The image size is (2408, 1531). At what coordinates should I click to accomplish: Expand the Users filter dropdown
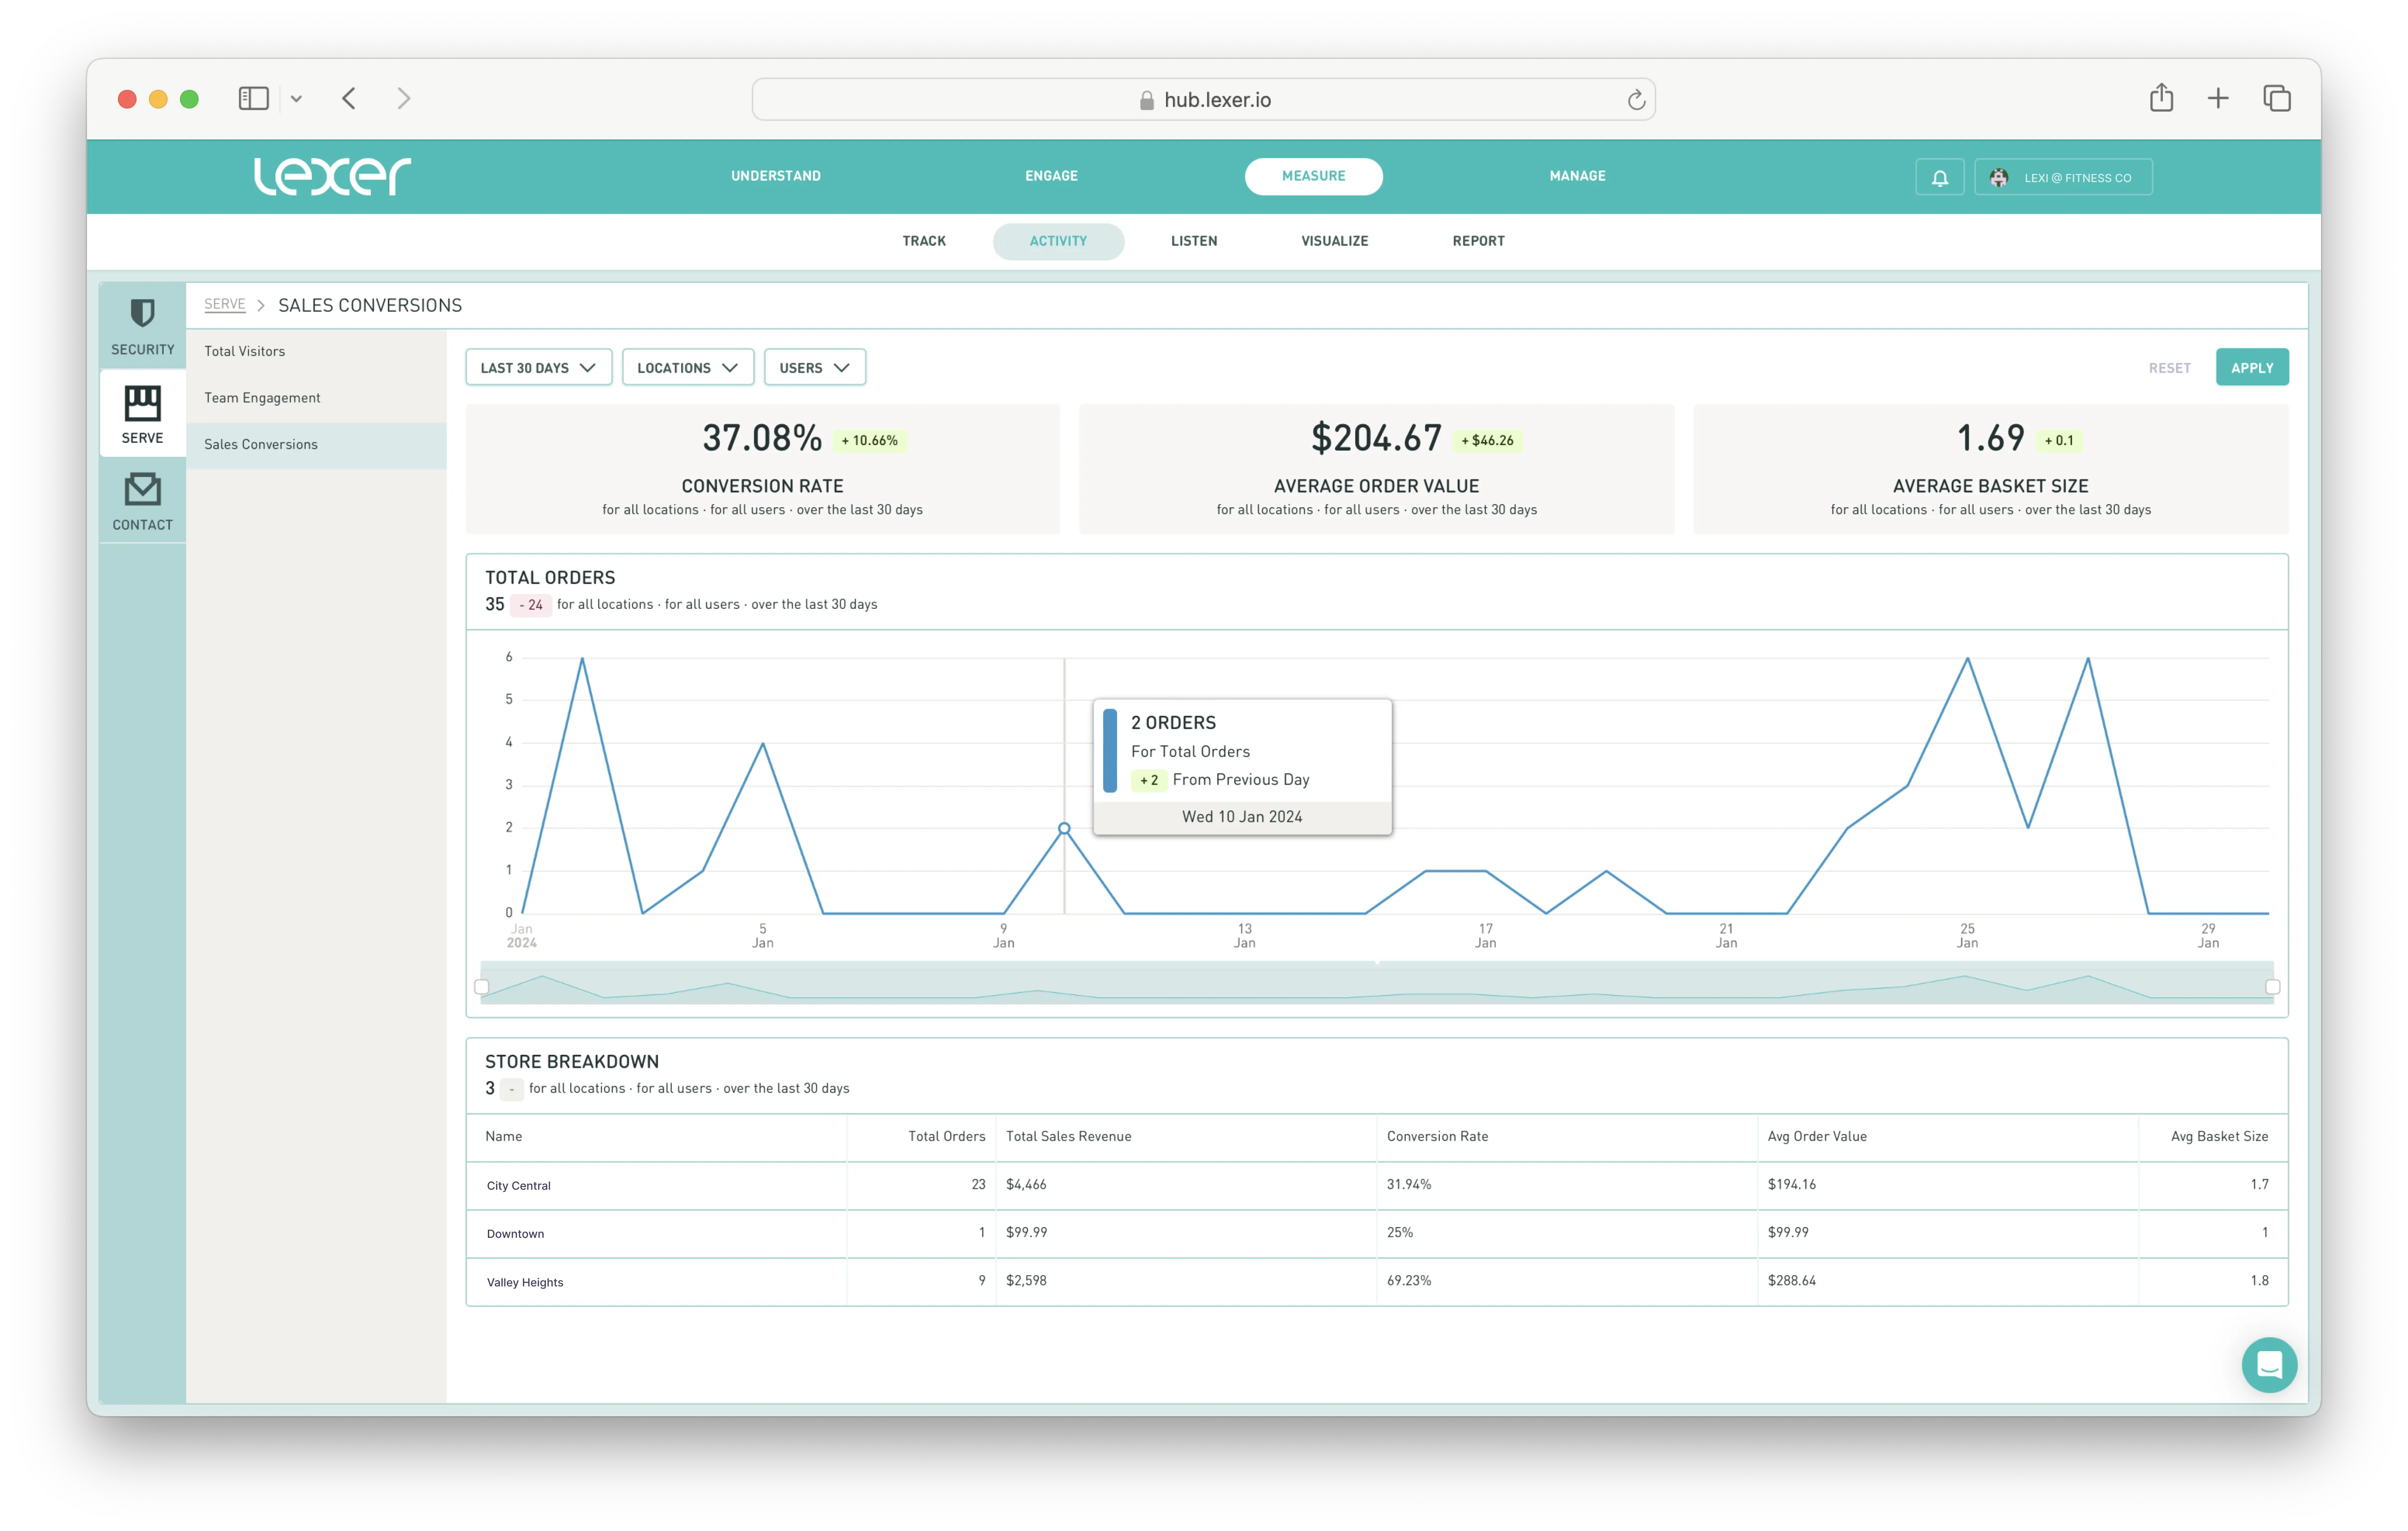pos(814,367)
